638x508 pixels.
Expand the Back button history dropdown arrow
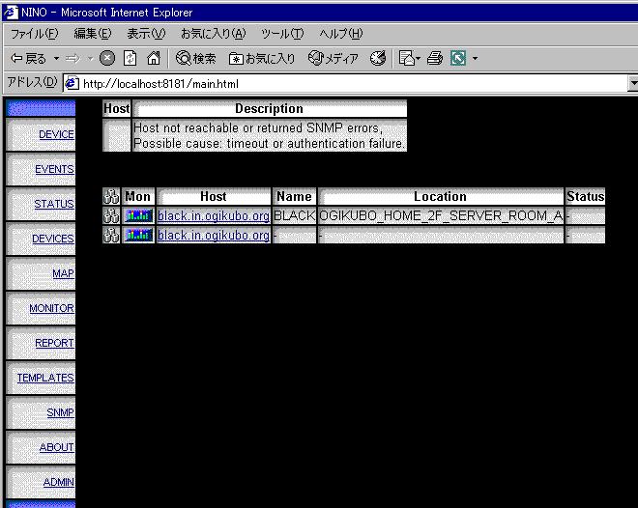(x=57, y=59)
